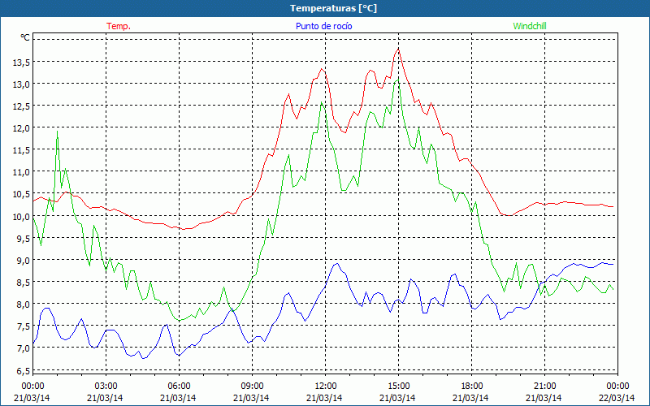
Task: Click the "06:00" x-axis time label
Action: 179,387
